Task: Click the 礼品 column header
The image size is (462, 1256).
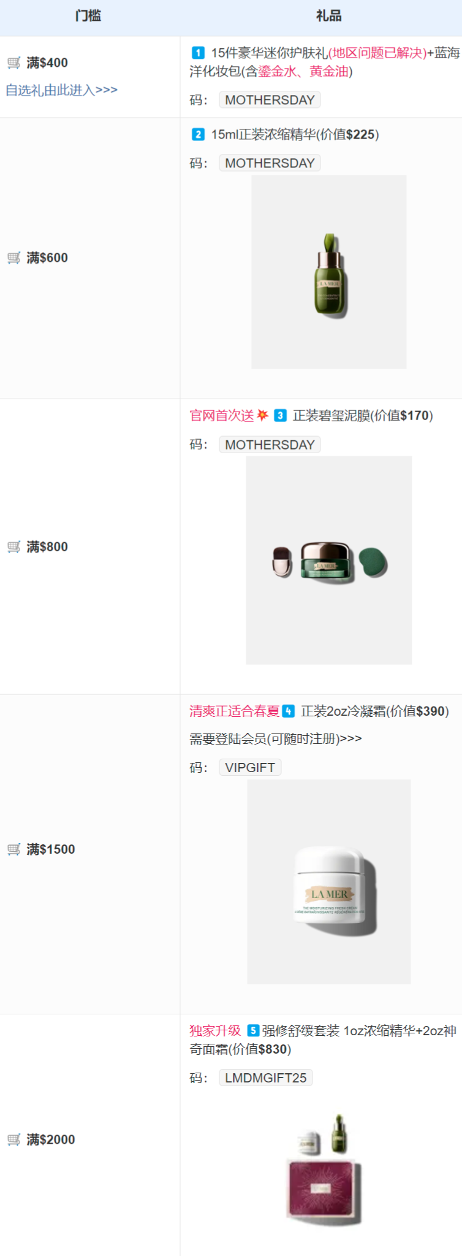Action: [x=328, y=16]
